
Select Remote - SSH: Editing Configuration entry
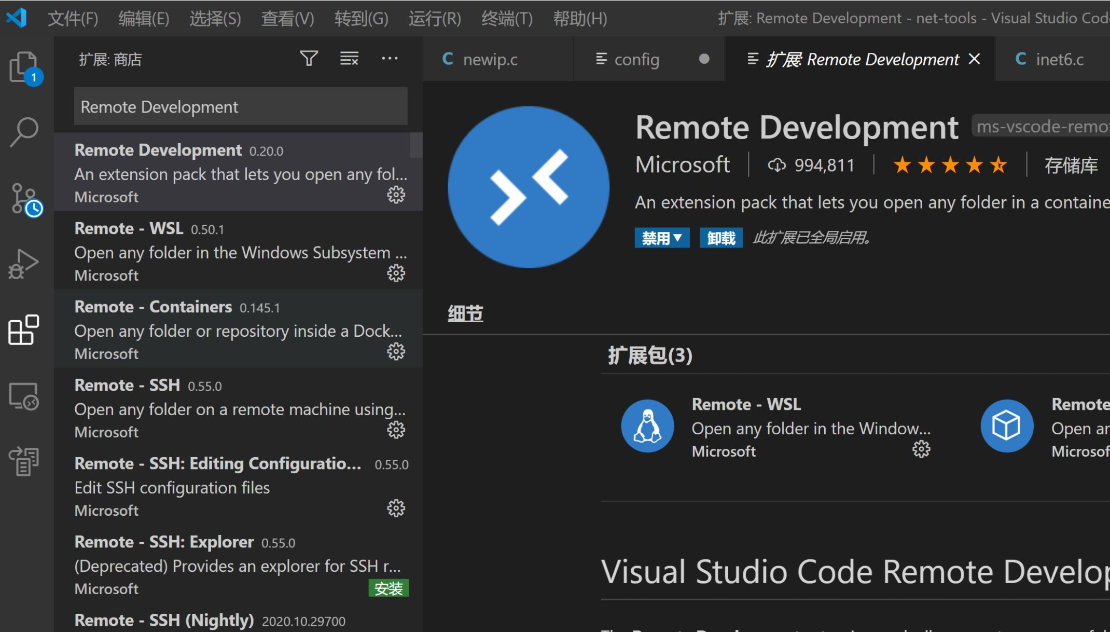[238, 485]
